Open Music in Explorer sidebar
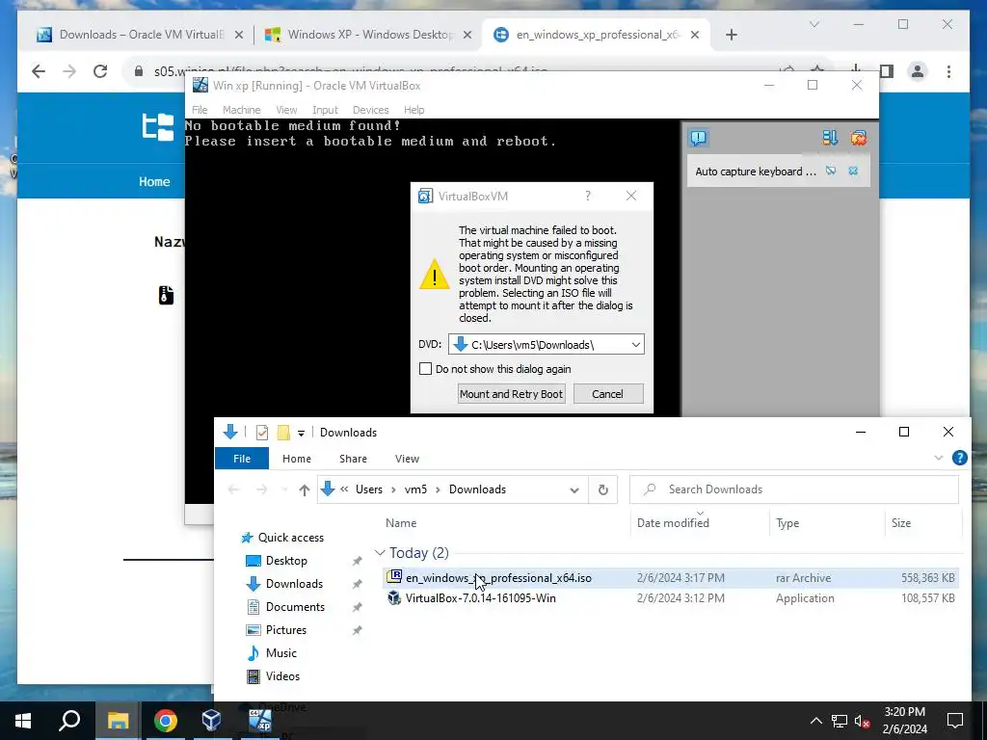The width and height of the screenshot is (987, 740). 280,653
